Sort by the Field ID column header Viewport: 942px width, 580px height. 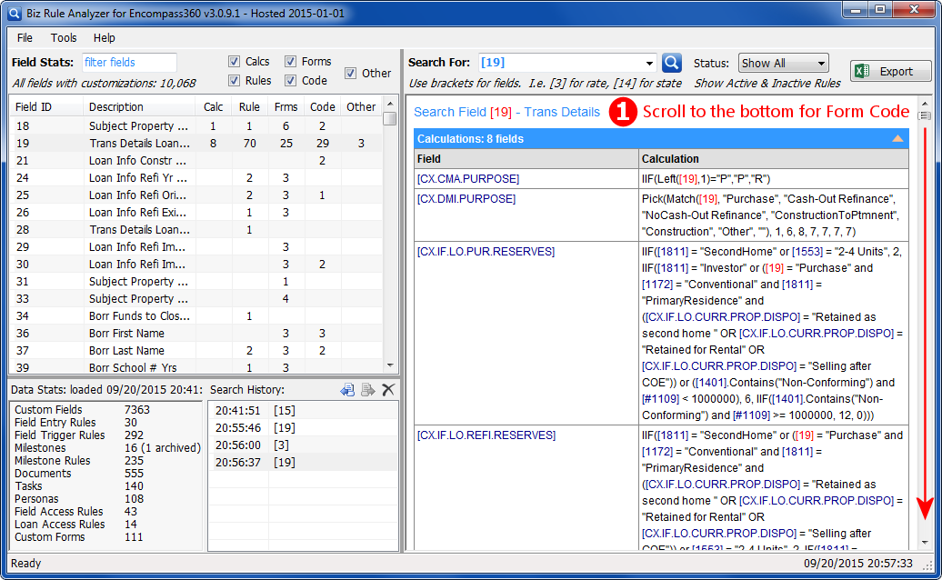(46, 107)
